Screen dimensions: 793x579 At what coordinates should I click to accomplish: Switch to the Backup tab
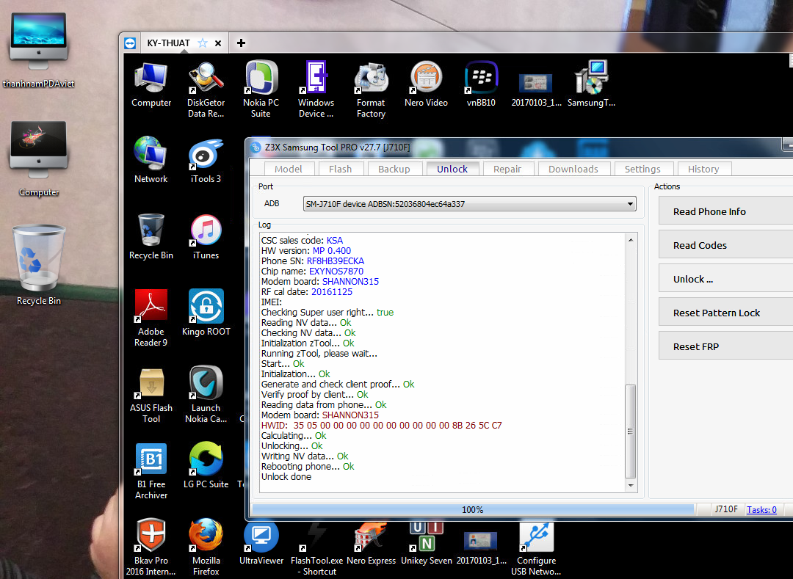pyautogui.click(x=394, y=169)
